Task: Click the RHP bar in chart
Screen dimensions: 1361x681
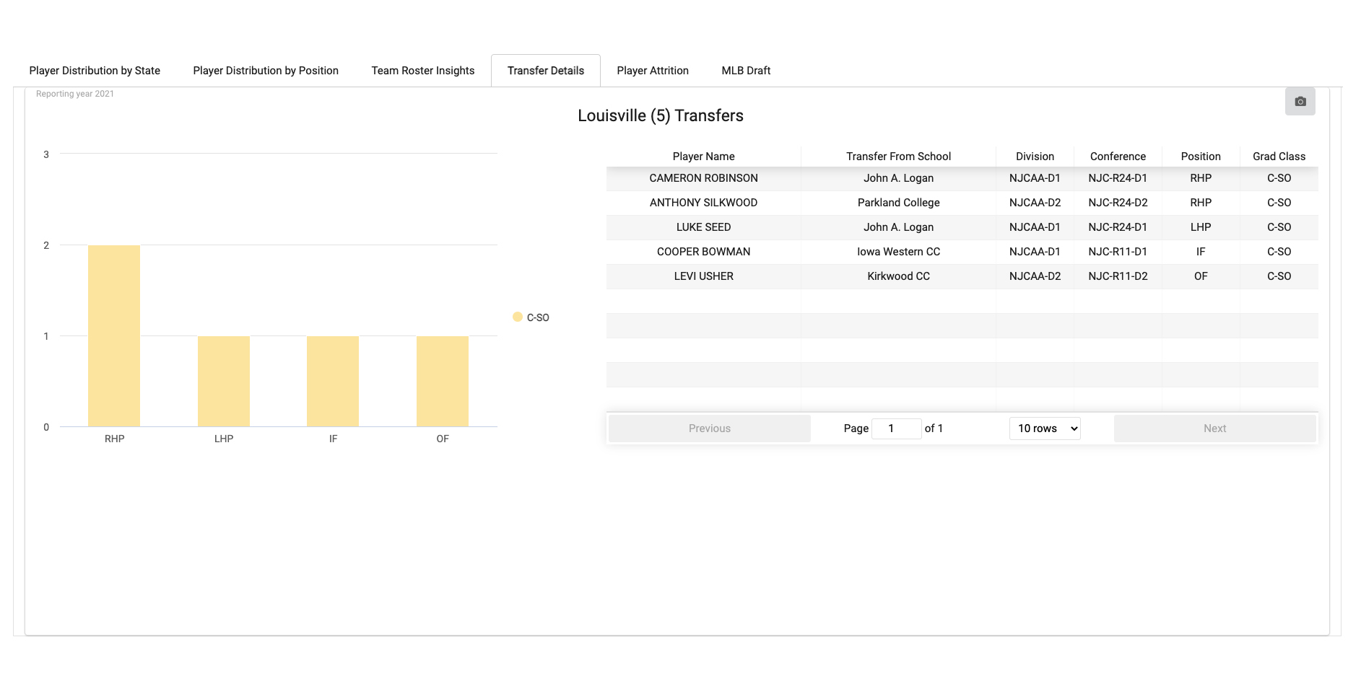Action: [114, 336]
